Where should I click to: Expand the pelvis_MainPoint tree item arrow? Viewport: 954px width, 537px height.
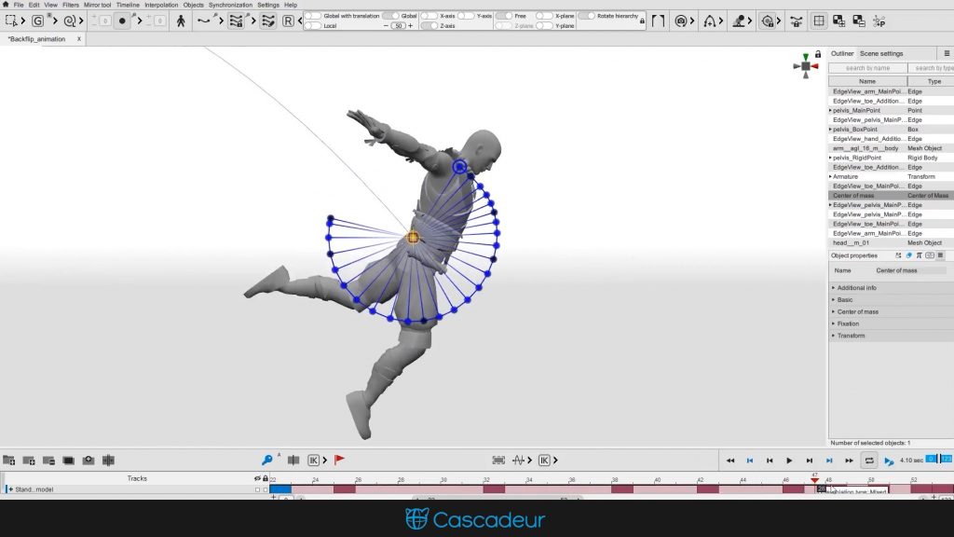pyautogui.click(x=832, y=110)
